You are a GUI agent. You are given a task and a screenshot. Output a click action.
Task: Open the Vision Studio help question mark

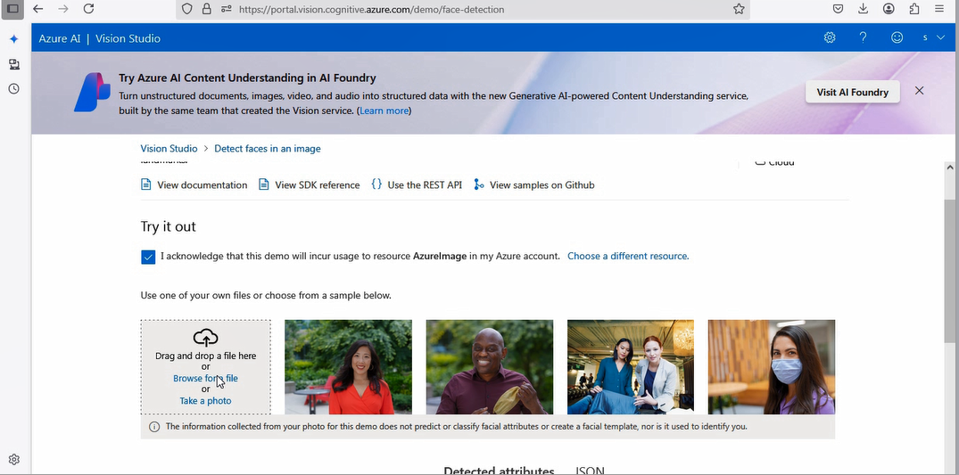[863, 38]
